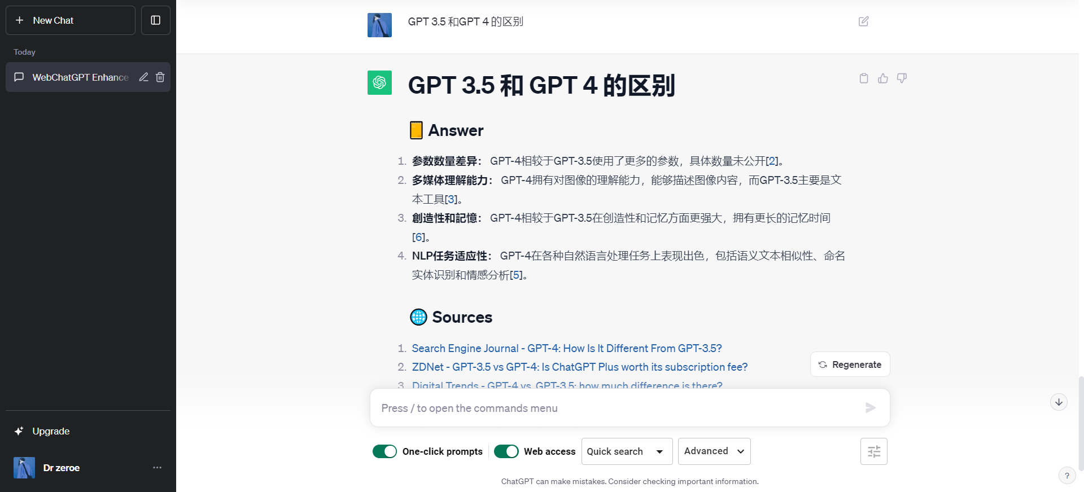This screenshot has height=492, width=1084.
Task: Give the response a thumbs up
Action: (883, 78)
